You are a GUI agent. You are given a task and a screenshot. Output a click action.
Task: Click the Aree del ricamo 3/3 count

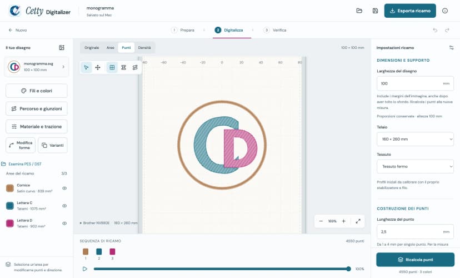(64, 173)
